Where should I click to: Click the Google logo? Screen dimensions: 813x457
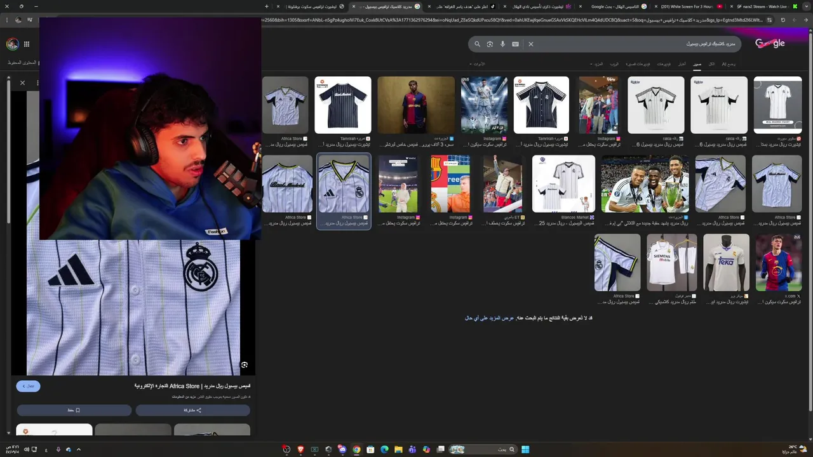[770, 44]
